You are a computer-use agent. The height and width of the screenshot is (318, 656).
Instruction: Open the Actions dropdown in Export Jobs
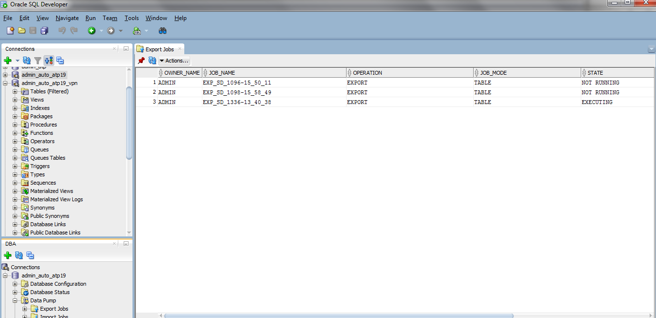174,61
